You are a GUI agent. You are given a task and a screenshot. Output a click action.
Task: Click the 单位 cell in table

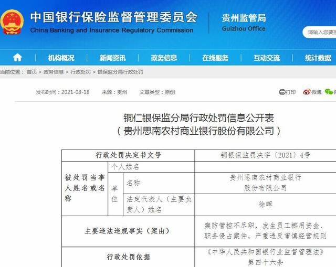pyautogui.click(x=115, y=194)
